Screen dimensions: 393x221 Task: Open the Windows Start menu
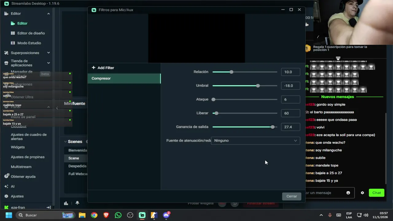pyautogui.click(x=9, y=215)
